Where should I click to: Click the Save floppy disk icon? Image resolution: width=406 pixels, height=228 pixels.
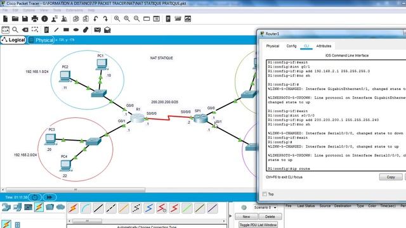[25, 18]
